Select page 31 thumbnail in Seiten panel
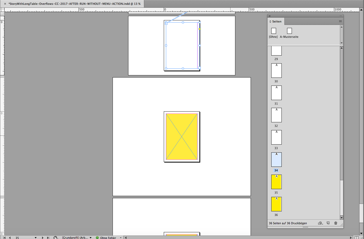 click(276, 93)
